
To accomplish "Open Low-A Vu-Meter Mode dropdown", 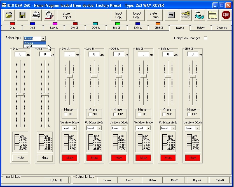I will point(74,128).
